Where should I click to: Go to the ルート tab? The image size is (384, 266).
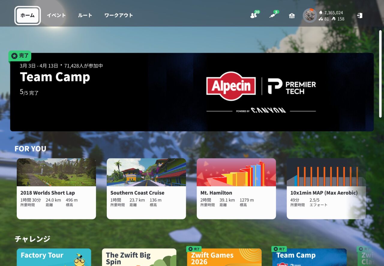tap(85, 16)
